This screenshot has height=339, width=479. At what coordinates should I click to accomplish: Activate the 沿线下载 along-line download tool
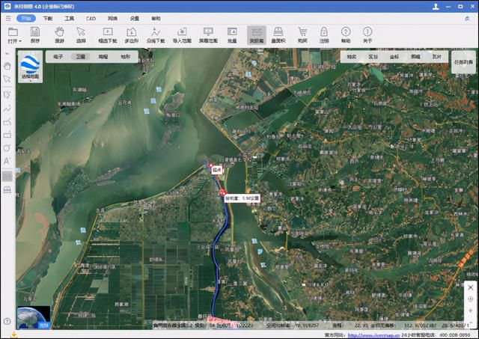[x=156, y=34]
